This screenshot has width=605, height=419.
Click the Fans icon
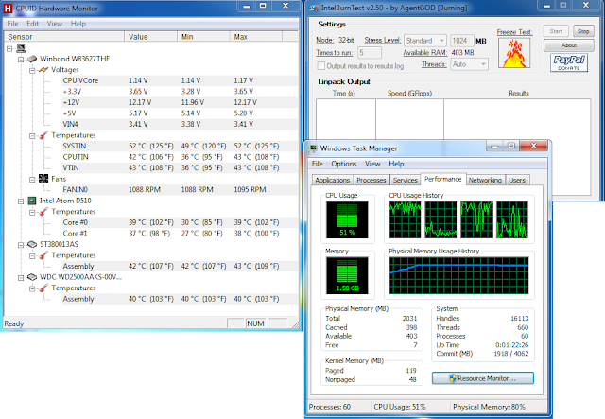43,179
